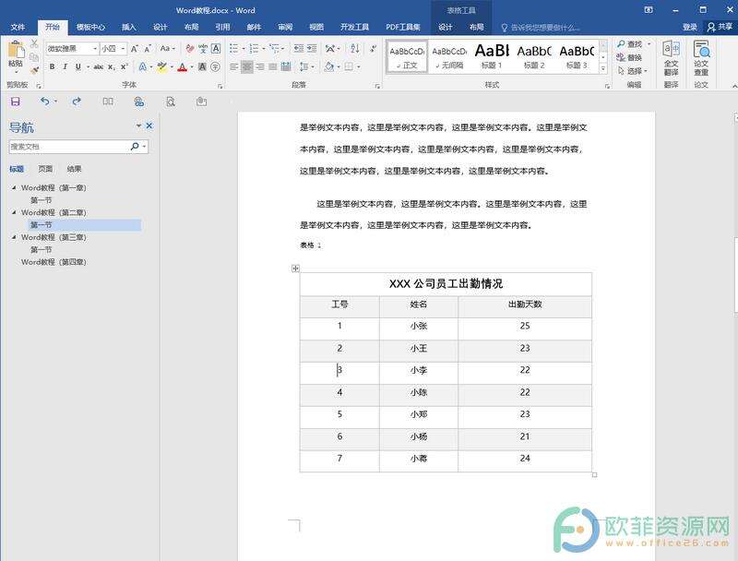Apply distributed alignment
Image resolution: width=738 pixels, height=561 pixels.
(286, 66)
